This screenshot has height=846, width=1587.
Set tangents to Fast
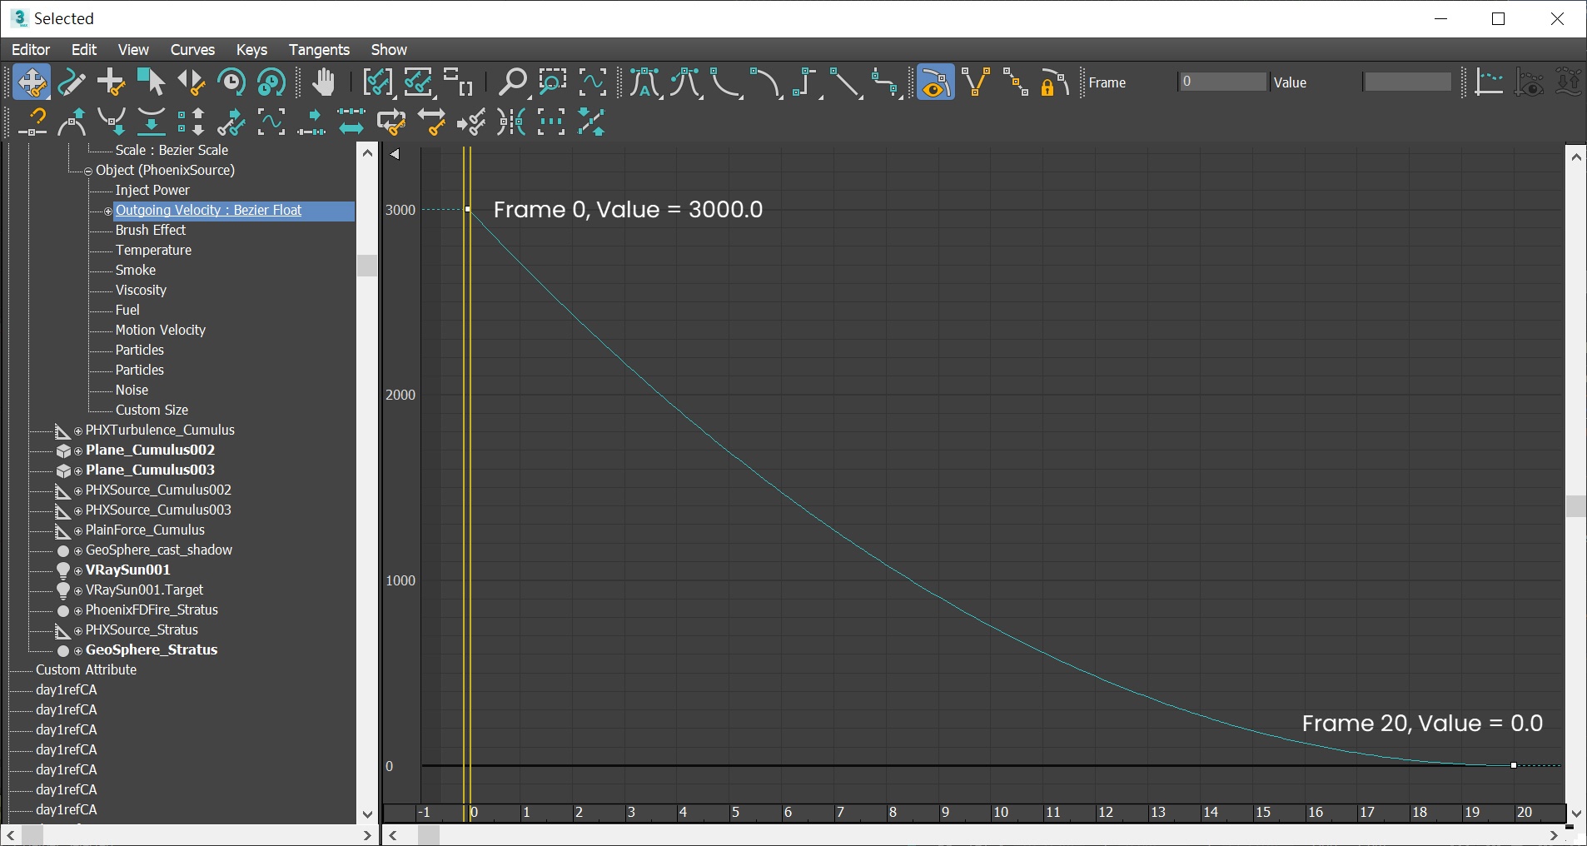(726, 82)
